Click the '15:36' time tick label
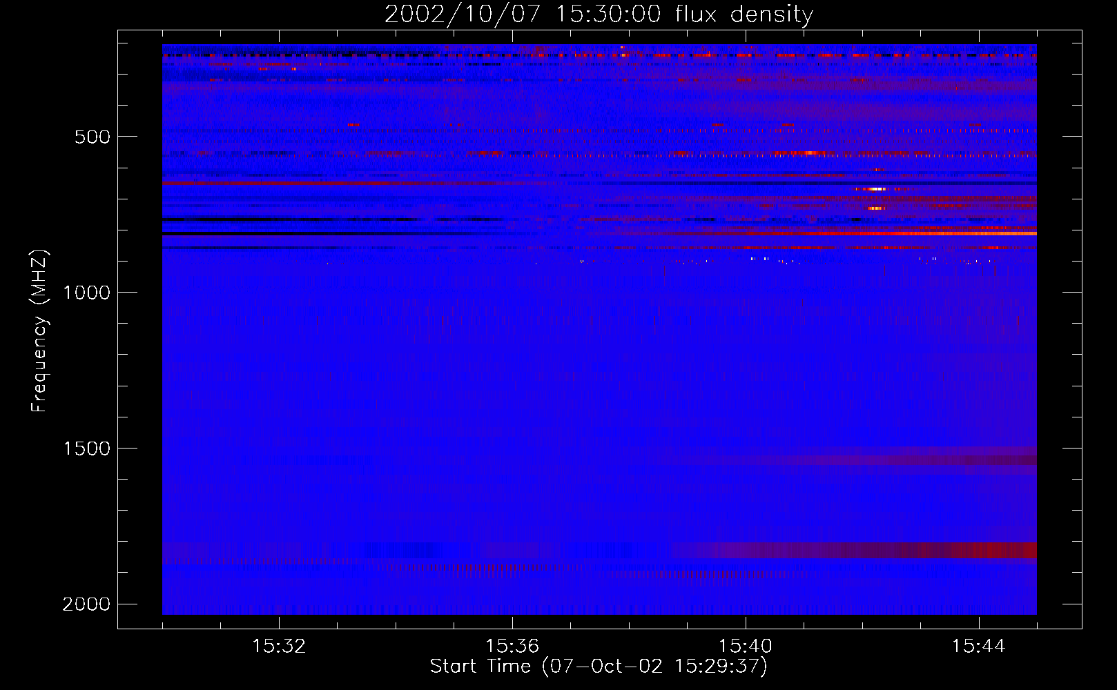Image resolution: width=1117 pixels, height=690 pixels. [x=512, y=647]
